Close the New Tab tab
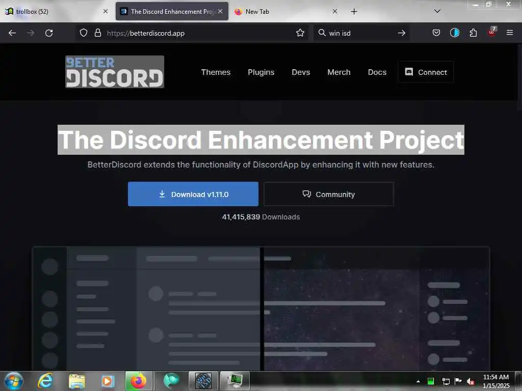522x391 pixels. pyautogui.click(x=334, y=11)
